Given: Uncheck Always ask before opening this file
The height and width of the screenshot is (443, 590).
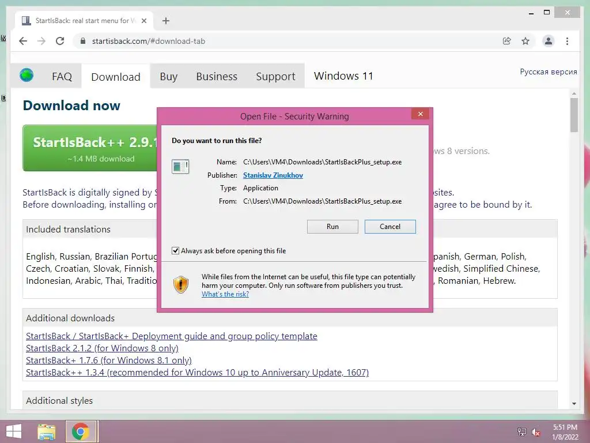Looking at the screenshot, I should tap(175, 250).
